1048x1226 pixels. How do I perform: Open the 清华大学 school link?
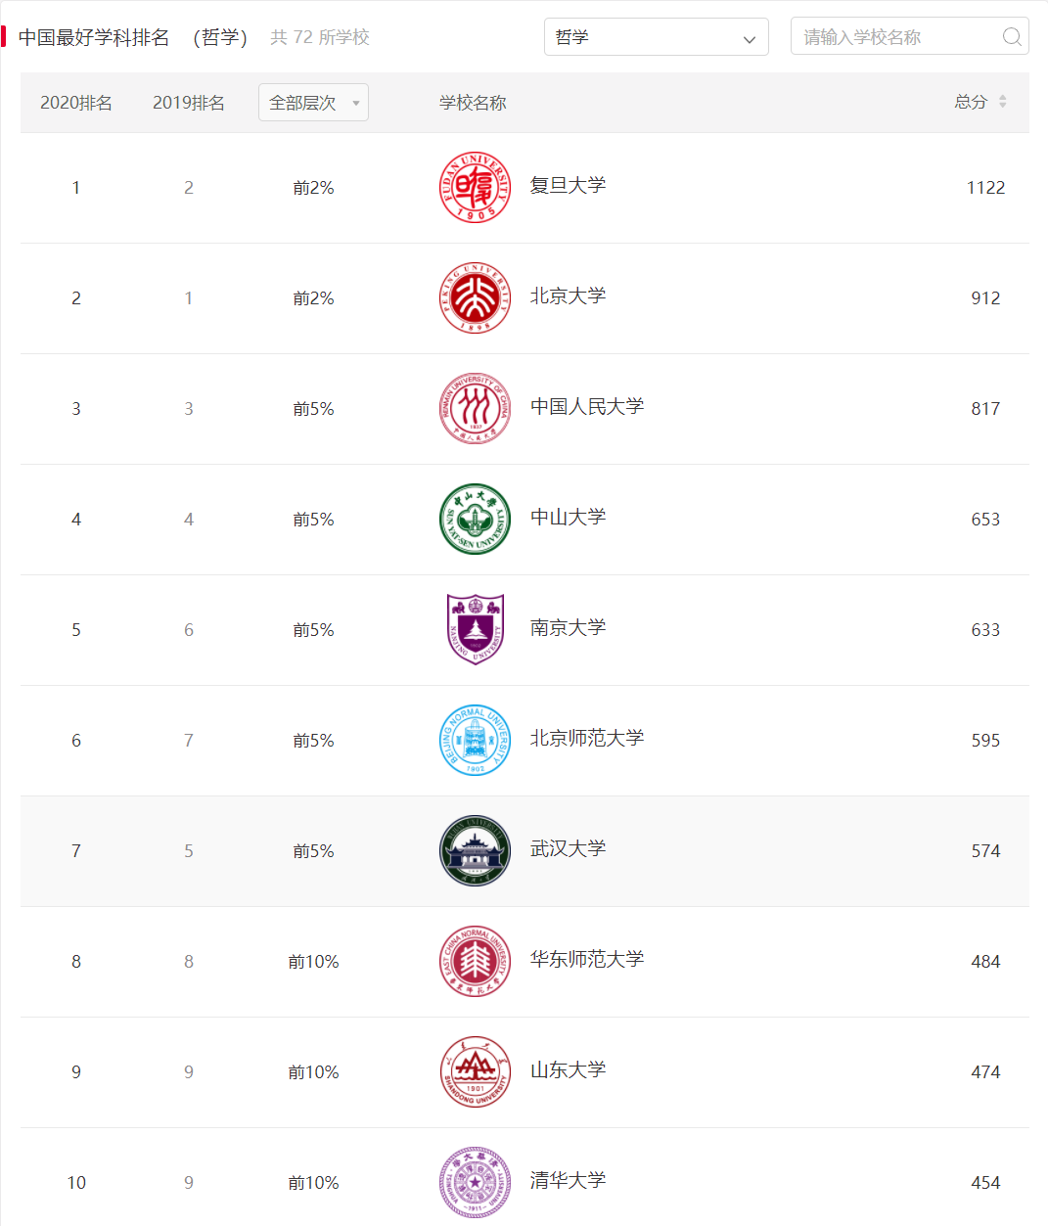568,1181
